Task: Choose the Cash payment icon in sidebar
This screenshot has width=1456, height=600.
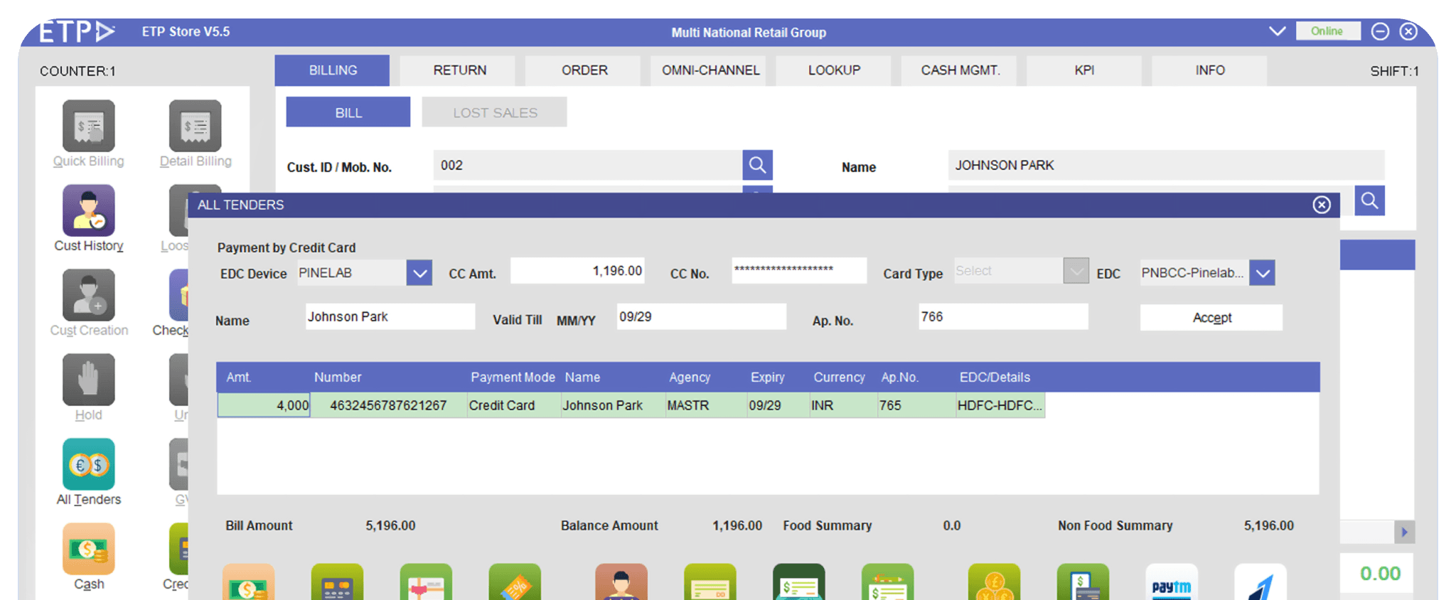Action: tap(88, 550)
